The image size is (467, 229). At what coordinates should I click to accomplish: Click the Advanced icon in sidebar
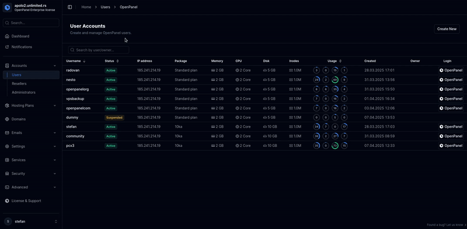(7, 188)
